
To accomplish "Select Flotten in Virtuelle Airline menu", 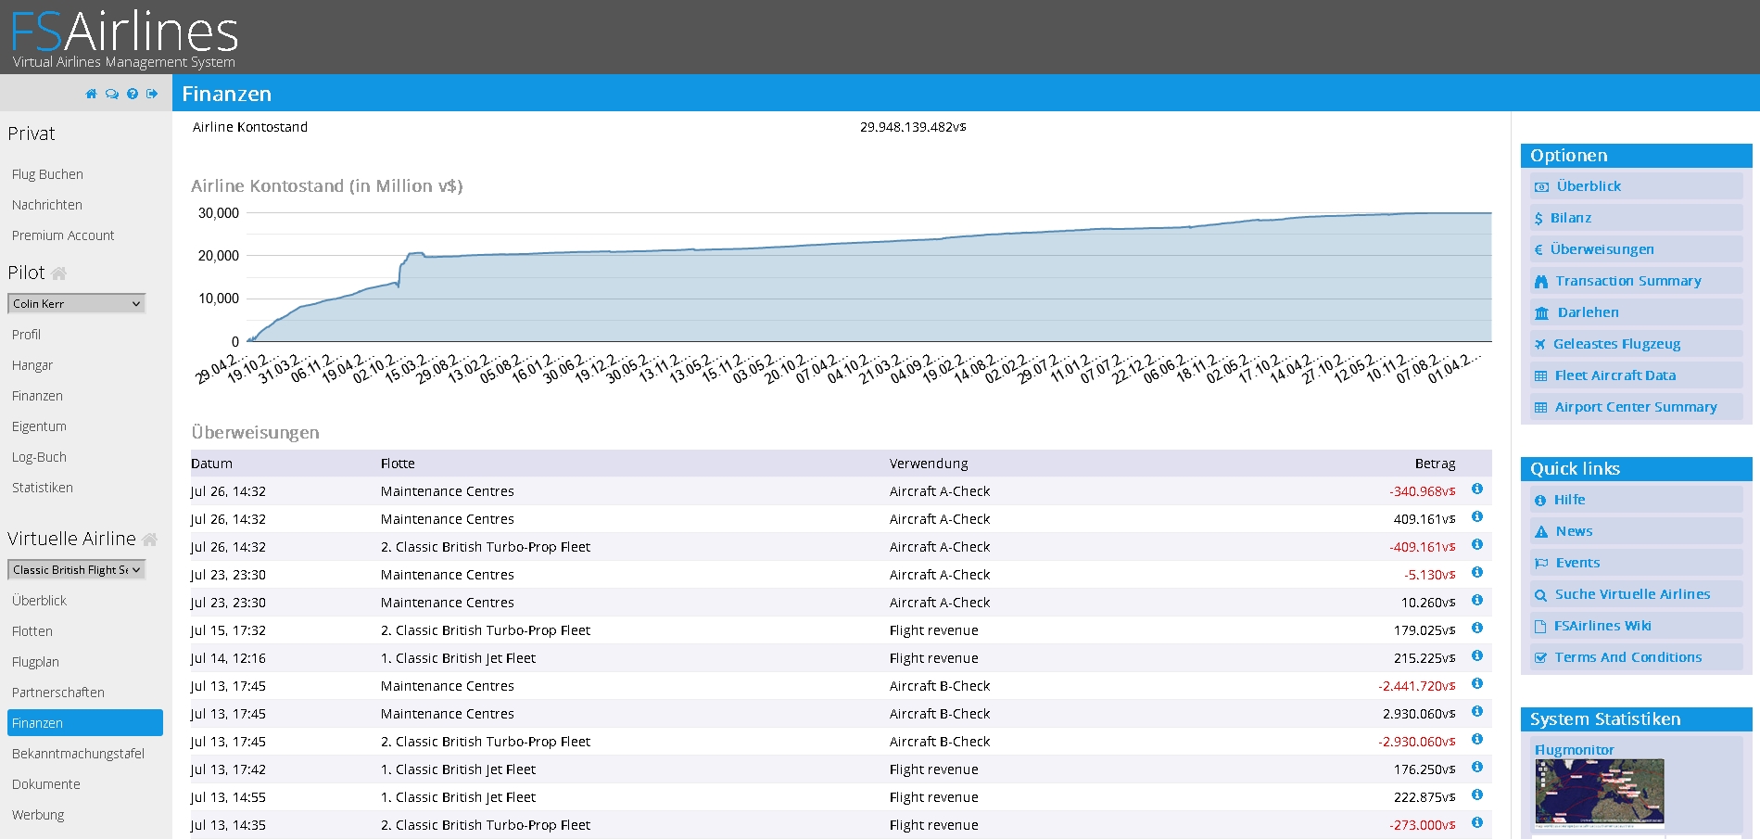I will pyautogui.click(x=32, y=631).
